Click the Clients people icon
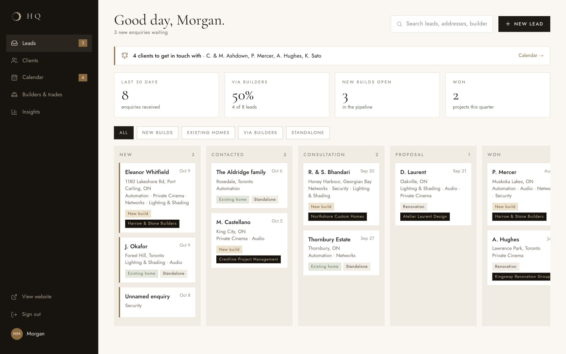Viewport: 566px width, 354px height. click(14, 60)
